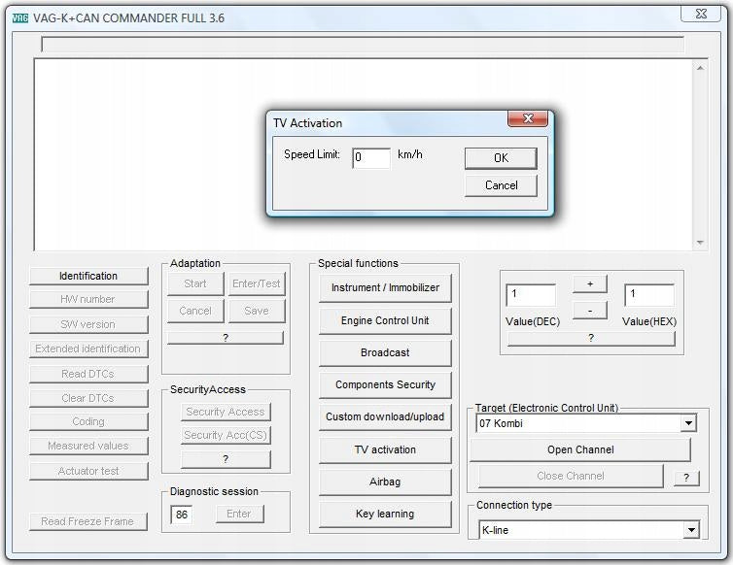This screenshot has width=733, height=565.
Task: Open the Instrument / Immobilizer function
Action: [385, 288]
